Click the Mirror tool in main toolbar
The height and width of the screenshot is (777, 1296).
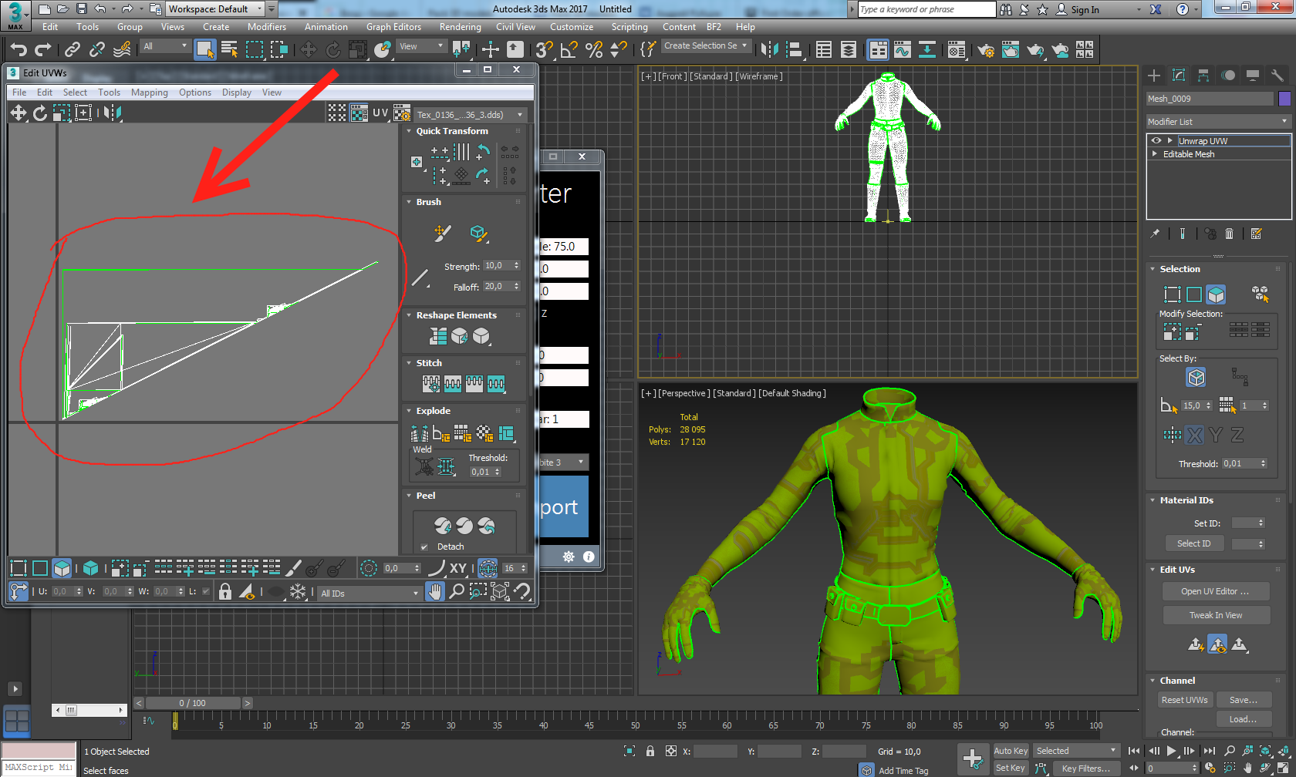pyautogui.click(x=769, y=50)
